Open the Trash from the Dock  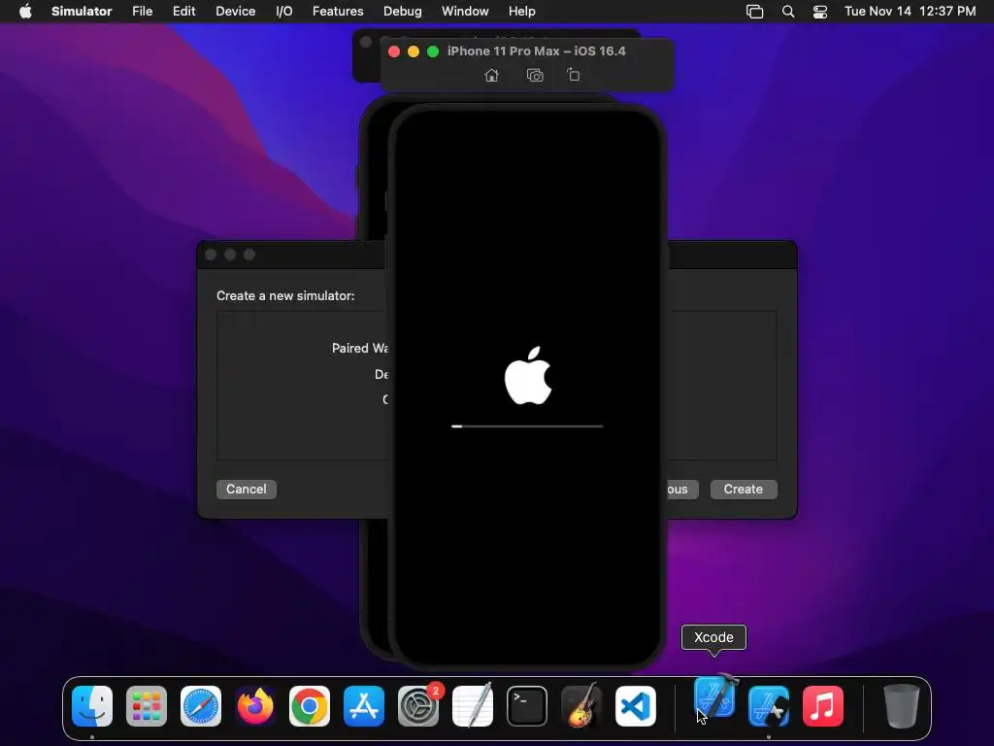(x=901, y=706)
